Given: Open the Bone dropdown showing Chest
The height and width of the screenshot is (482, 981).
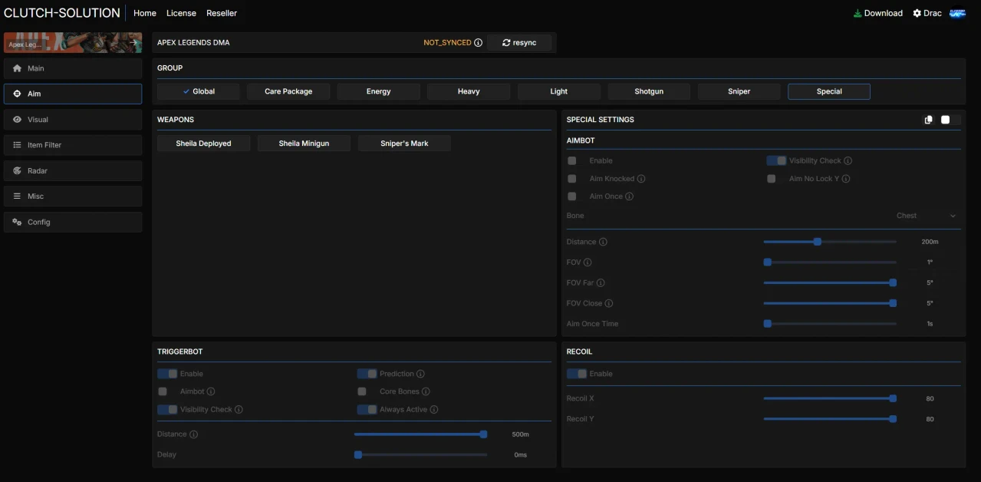Looking at the screenshot, I should point(926,216).
